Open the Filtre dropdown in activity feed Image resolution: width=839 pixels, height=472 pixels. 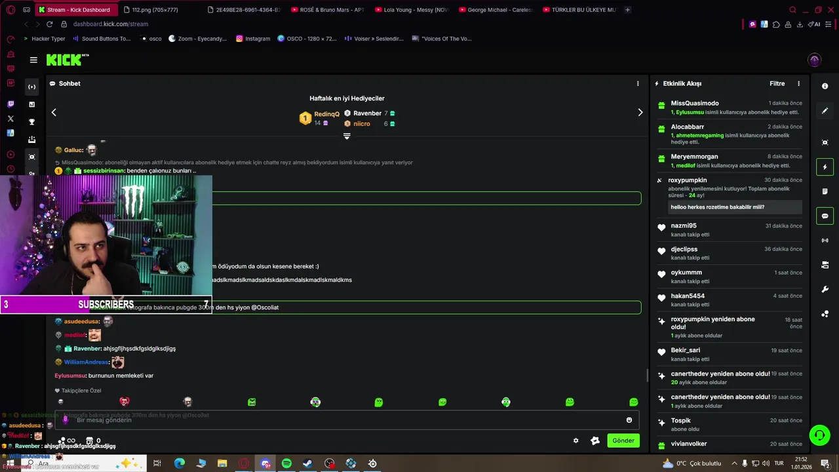coord(777,83)
